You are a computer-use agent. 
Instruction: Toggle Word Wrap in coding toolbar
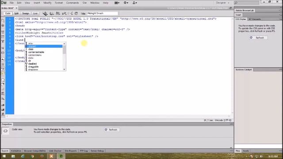click(x=3, y=69)
